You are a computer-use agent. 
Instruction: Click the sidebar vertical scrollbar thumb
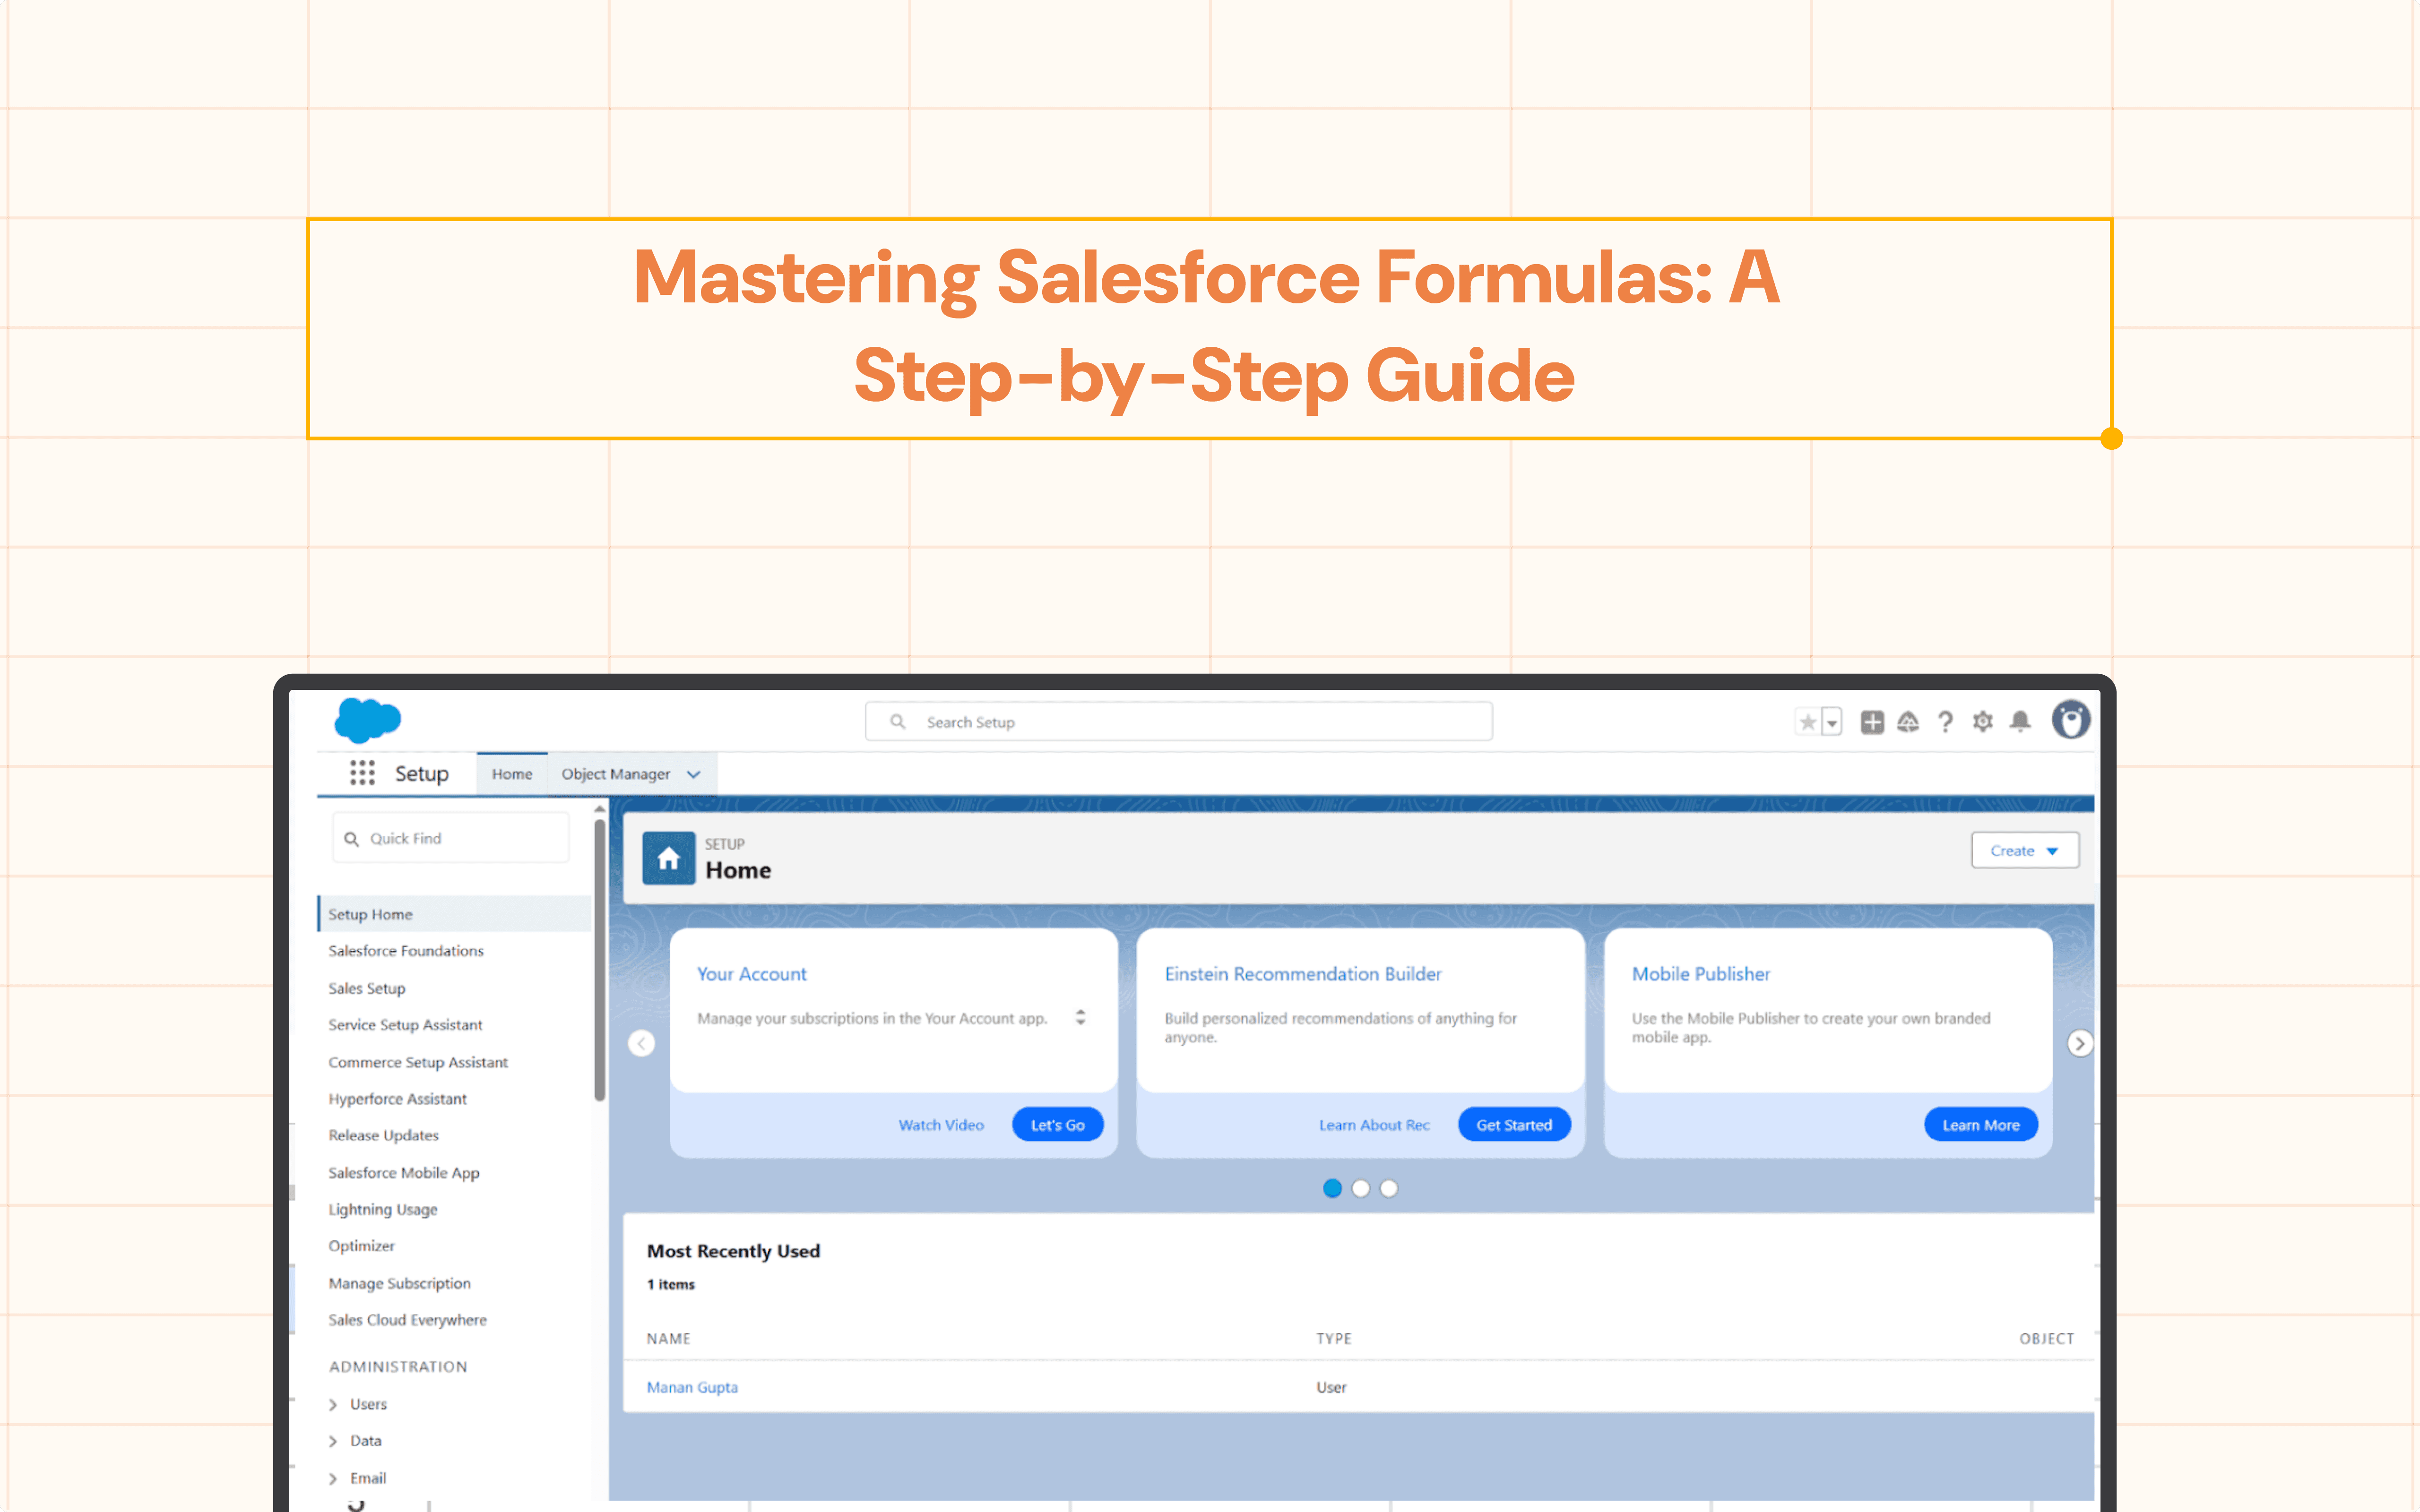pyautogui.click(x=600, y=960)
